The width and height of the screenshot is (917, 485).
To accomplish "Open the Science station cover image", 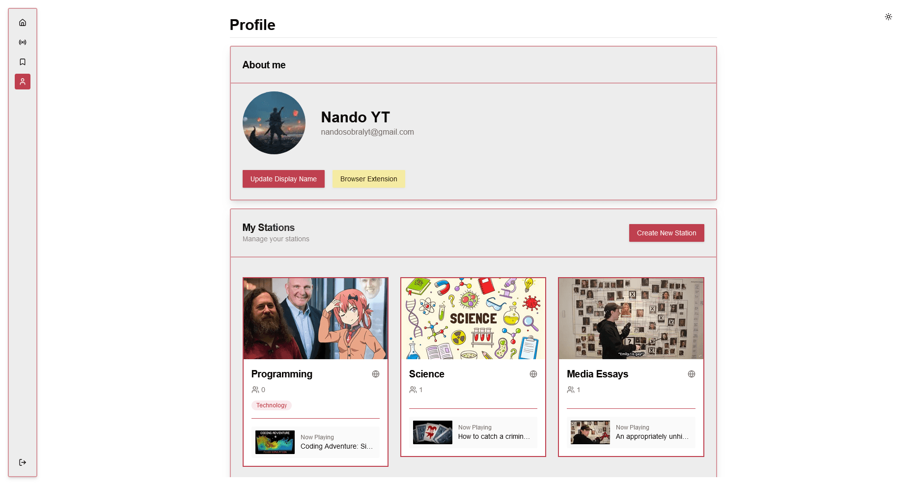I will tap(473, 318).
